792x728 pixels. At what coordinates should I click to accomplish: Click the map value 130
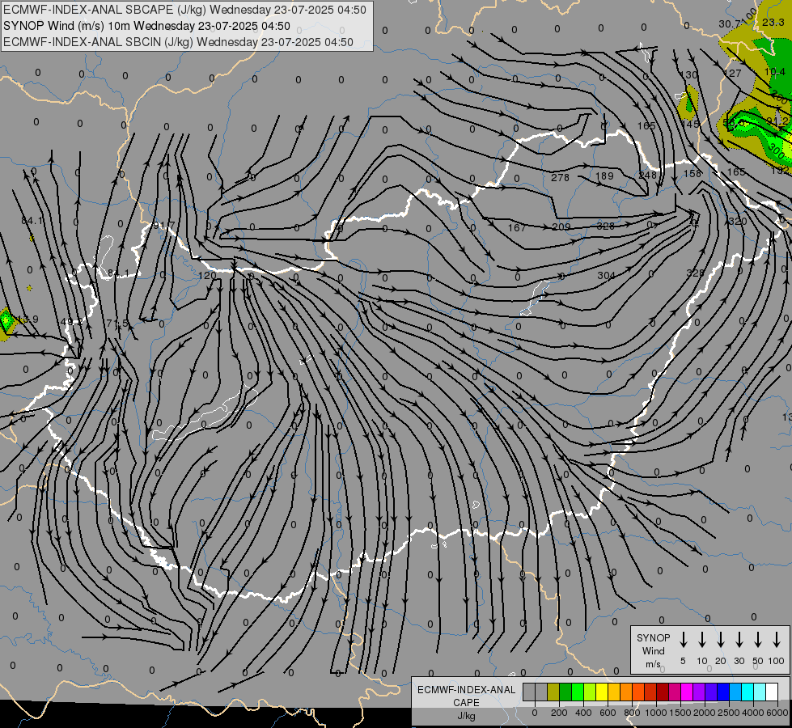click(x=688, y=74)
